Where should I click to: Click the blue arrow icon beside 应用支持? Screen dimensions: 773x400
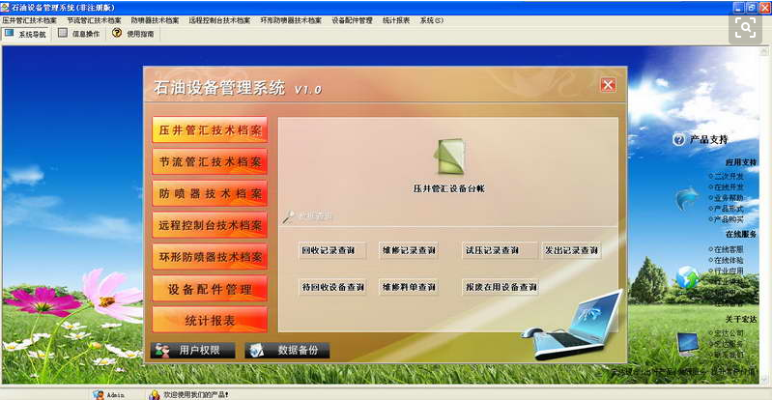(687, 198)
